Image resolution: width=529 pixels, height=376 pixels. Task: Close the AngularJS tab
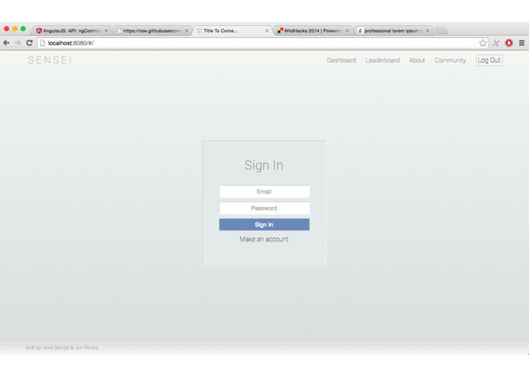pos(106,30)
